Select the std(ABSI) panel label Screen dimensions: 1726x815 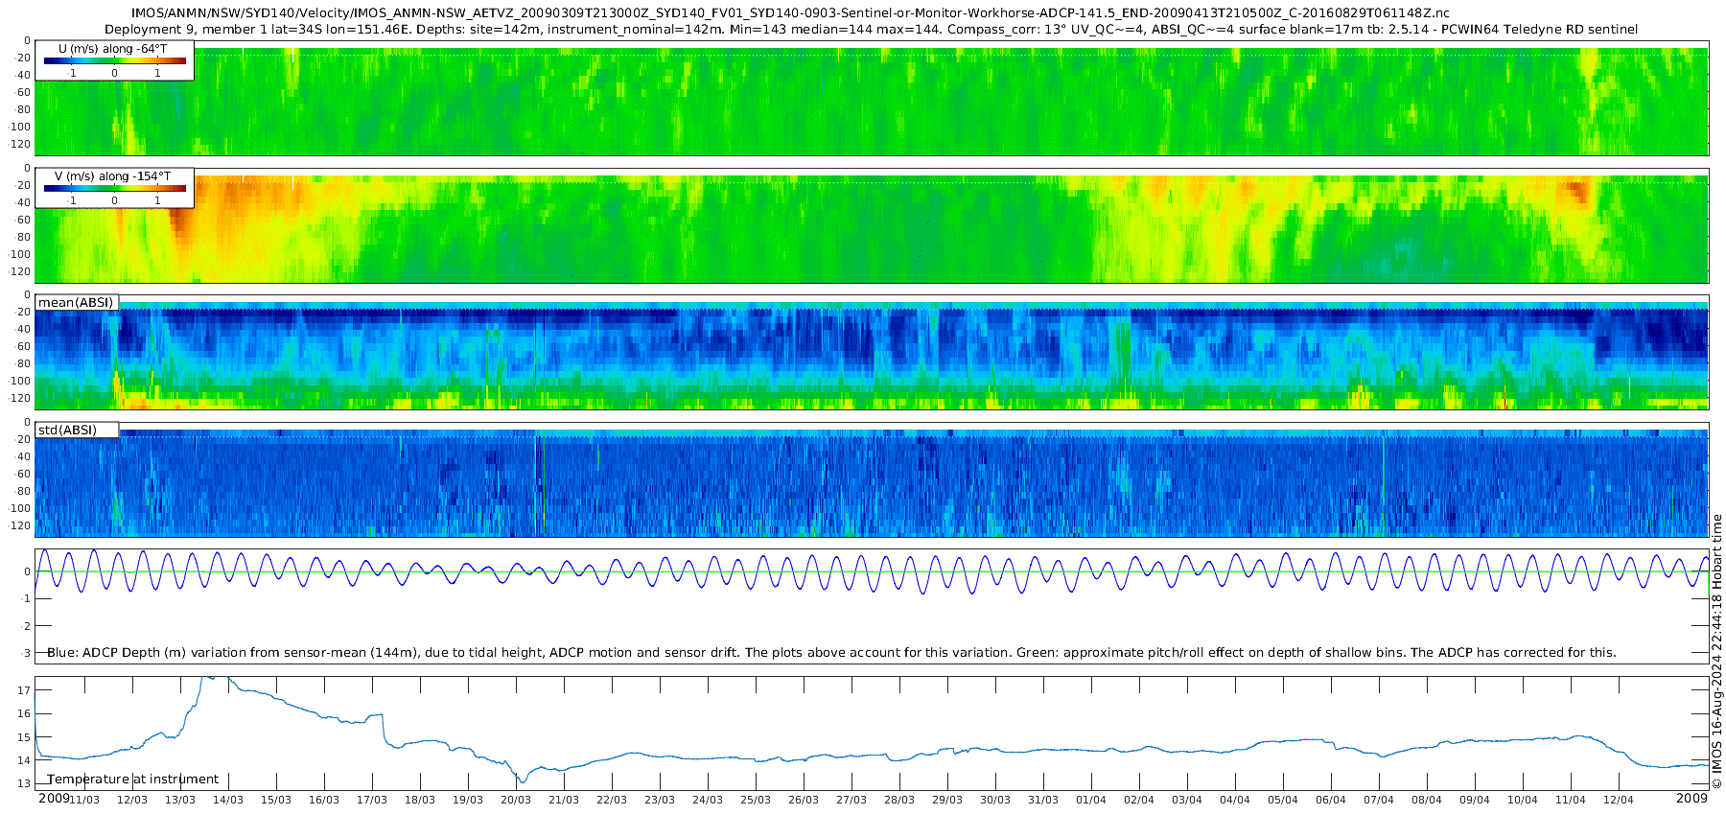pos(67,430)
